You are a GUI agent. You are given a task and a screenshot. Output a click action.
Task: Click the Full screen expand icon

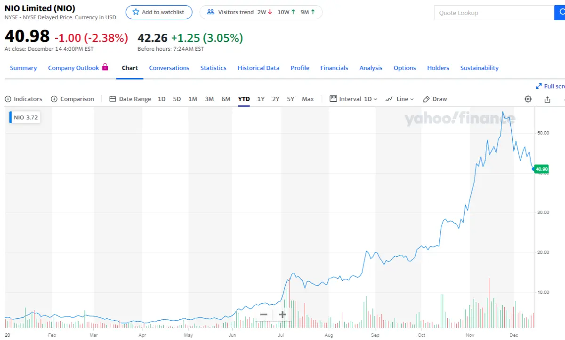[x=539, y=87]
